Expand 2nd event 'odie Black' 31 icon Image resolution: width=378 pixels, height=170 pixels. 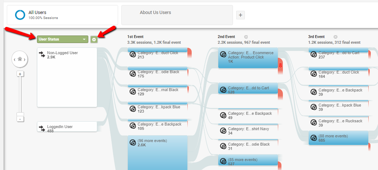tap(223, 146)
